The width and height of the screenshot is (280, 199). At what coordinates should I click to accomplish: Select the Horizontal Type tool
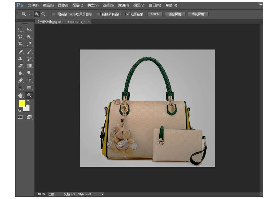29,81
